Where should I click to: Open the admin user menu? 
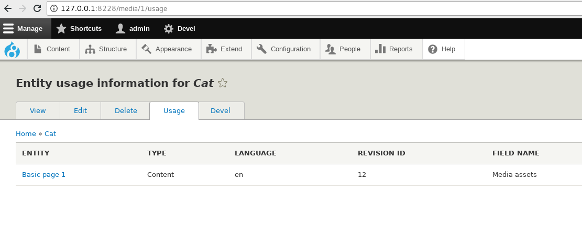[x=133, y=29]
